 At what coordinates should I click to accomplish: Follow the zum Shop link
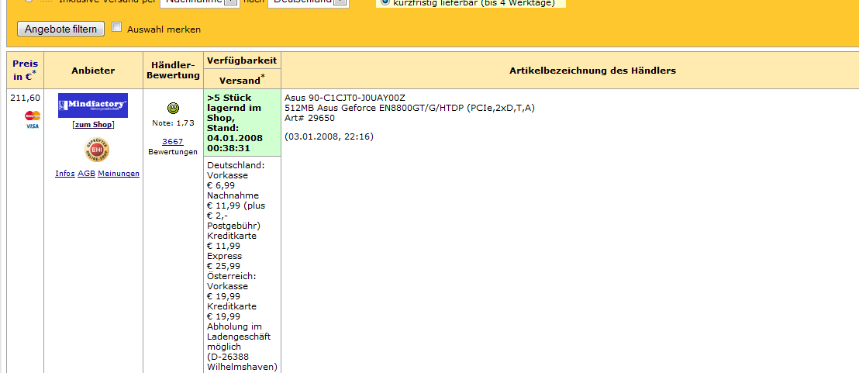pos(93,125)
